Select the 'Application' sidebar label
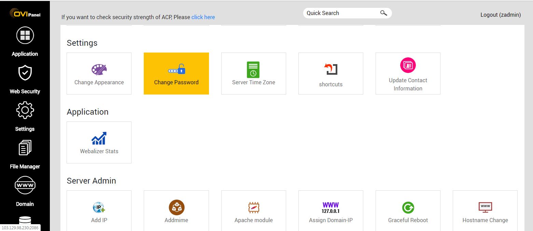The image size is (533, 231). click(x=25, y=54)
